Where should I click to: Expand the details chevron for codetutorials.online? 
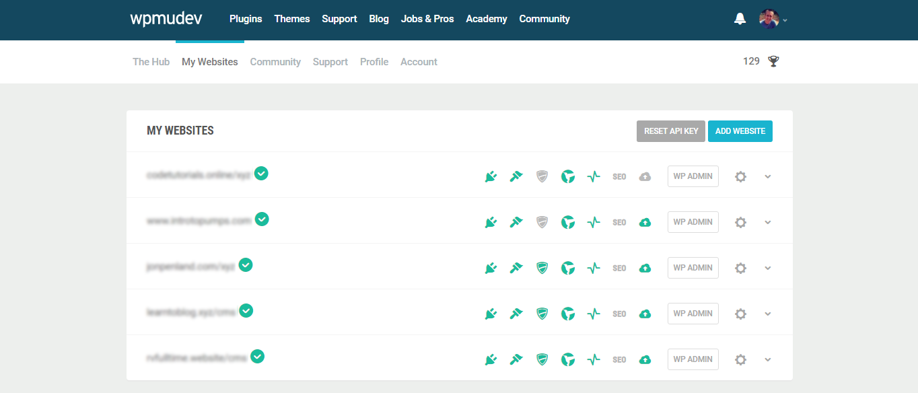pos(767,176)
